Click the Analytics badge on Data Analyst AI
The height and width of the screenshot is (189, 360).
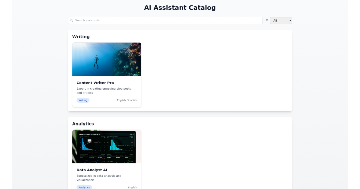[84, 187]
